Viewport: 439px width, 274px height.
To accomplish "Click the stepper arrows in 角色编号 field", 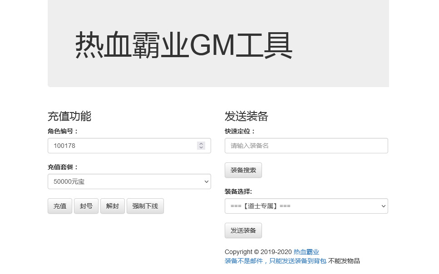I will (201, 146).
